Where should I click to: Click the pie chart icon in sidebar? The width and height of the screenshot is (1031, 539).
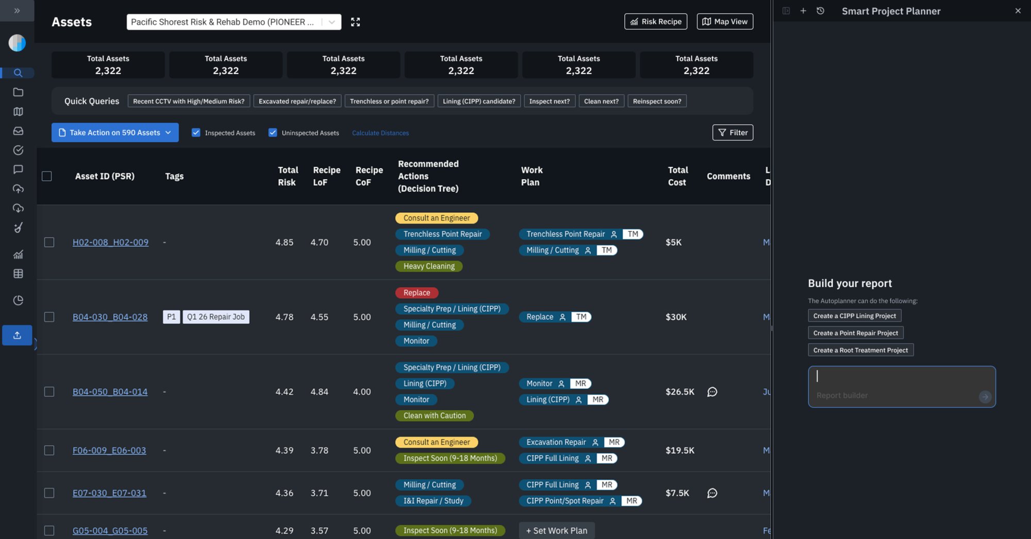coord(18,300)
